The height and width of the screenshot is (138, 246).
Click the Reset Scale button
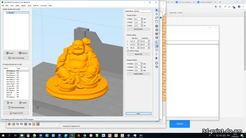(138, 54)
